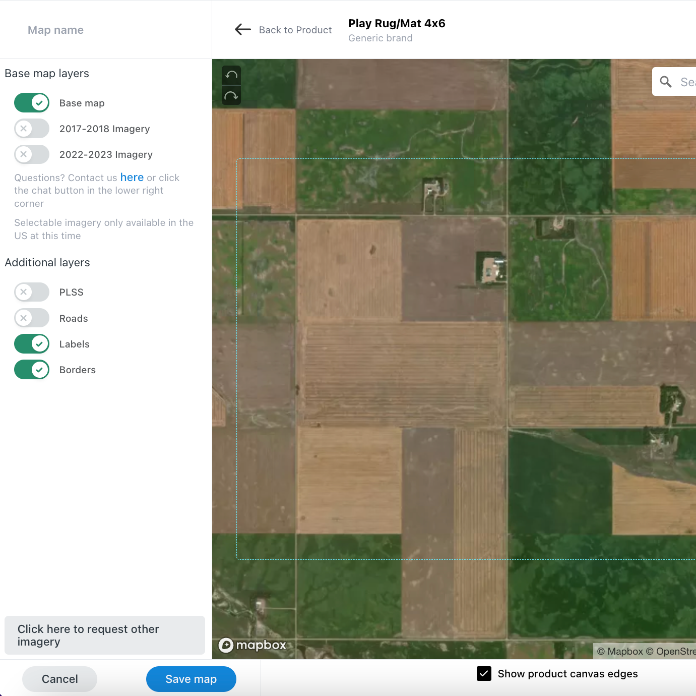Turn on 2022-2023 Imagery toggle

[x=32, y=154]
